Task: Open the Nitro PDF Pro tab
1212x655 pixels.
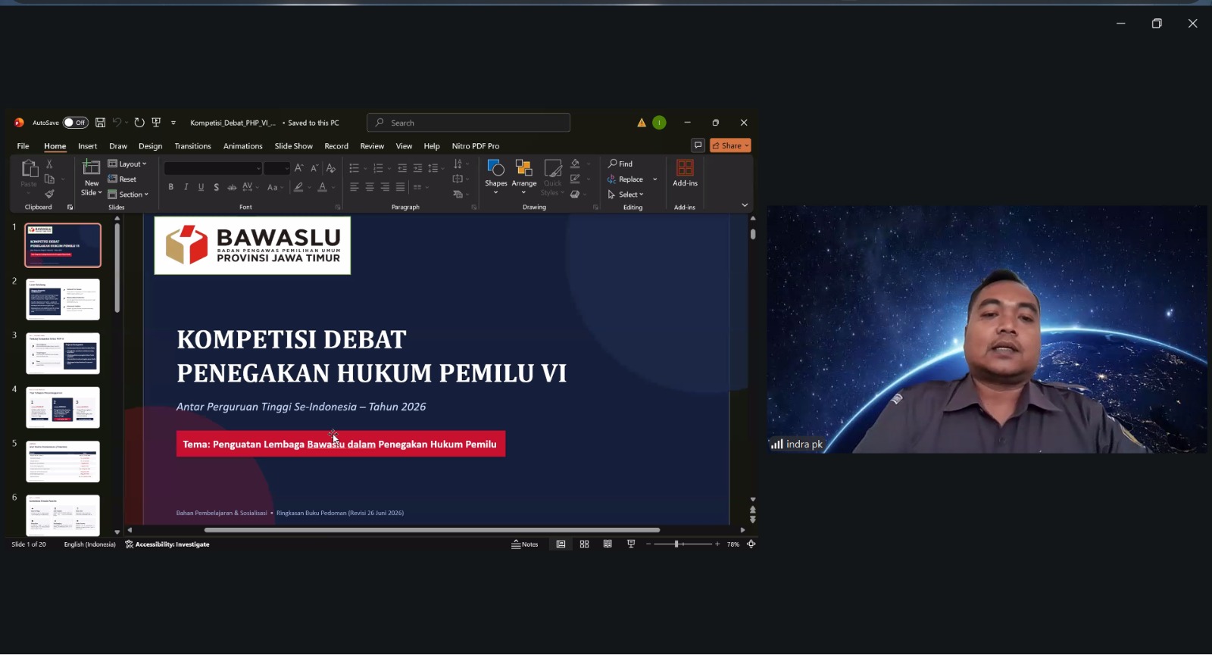Action: click(476, 146)
